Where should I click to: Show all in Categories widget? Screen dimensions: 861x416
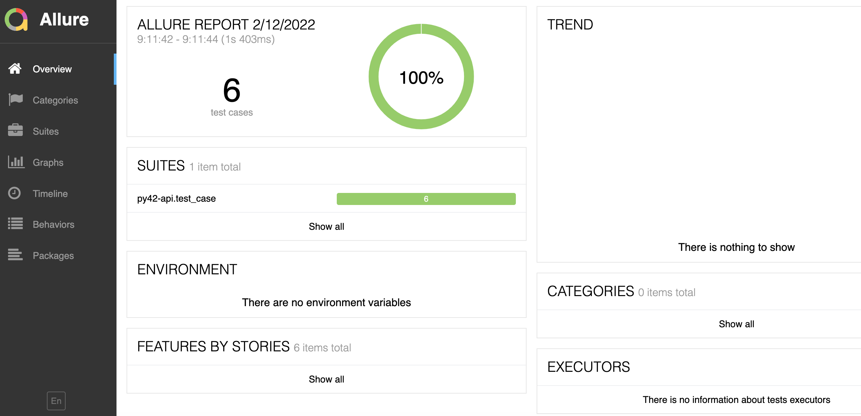point(736,324)
